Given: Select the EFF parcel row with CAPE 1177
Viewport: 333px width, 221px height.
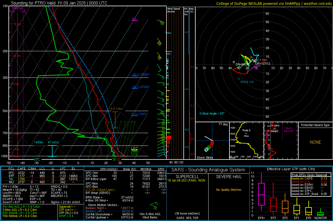Looking at the screenshot, I should click(43, 176).
